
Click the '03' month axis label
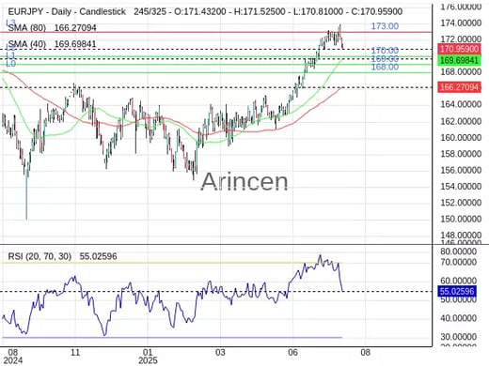(x=220, y=353)
